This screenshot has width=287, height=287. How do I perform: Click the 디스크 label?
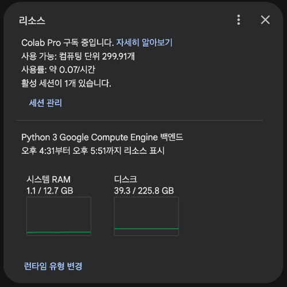(126, 179)
